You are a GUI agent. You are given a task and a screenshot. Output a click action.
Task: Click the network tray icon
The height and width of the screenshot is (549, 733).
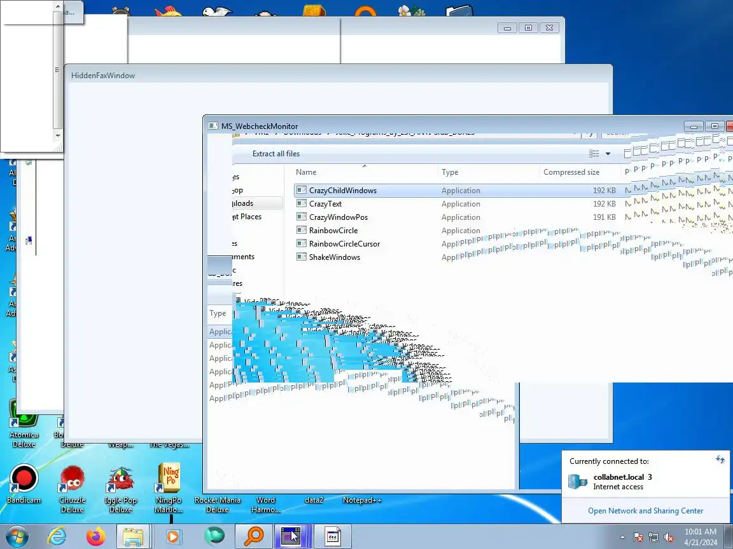(653, 538)
